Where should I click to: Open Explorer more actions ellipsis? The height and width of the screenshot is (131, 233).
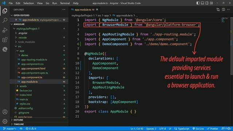tap(64, 9)
